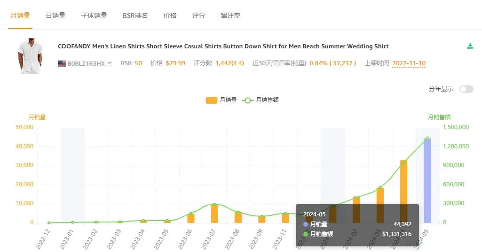
Task: Open the 留评率 tab
Action: coord(230,15)
